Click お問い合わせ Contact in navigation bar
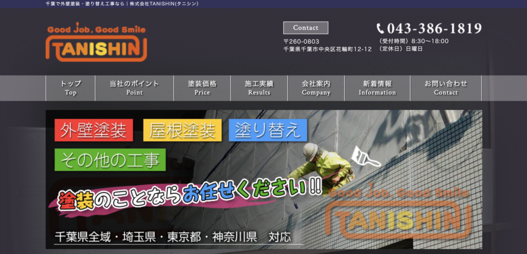 pyautogui.click(x=446, y=88)
